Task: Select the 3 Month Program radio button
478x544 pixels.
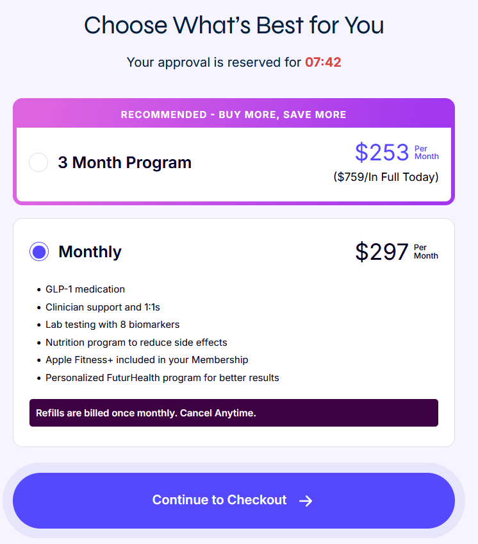Action: point(38,162)
